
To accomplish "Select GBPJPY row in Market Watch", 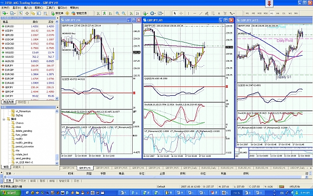I will (x=28, y=87).
